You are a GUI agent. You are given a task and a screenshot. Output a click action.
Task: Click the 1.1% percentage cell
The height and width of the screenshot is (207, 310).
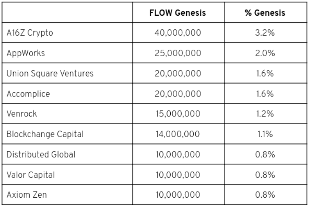(265, 134)
